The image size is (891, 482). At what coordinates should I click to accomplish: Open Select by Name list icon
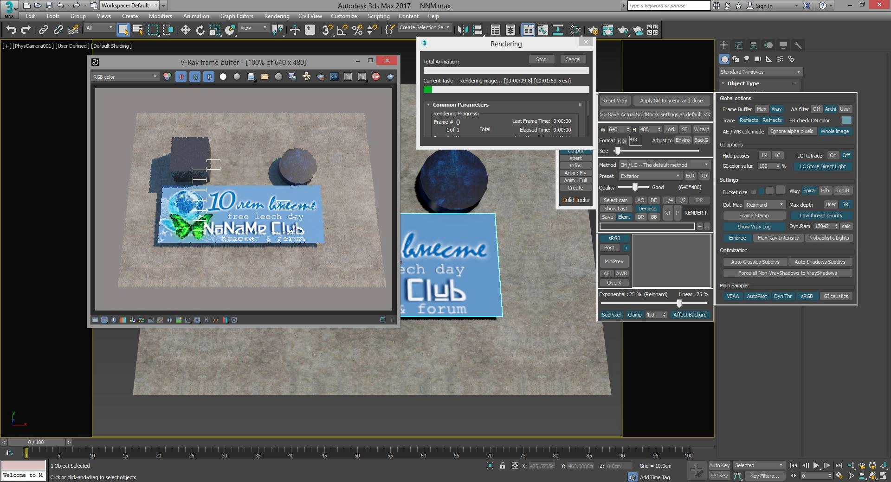138,30
